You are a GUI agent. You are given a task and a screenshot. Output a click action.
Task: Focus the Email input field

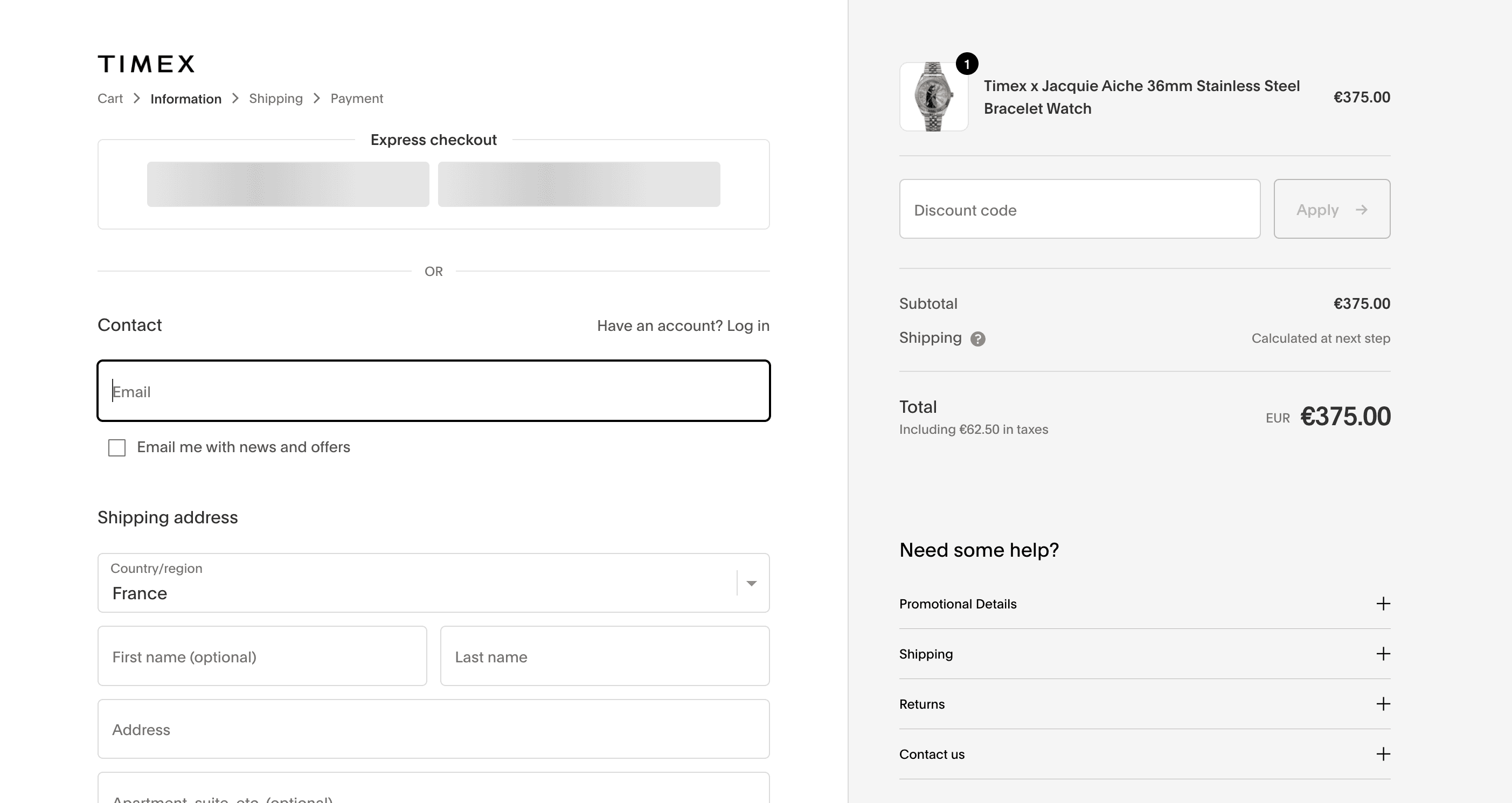point(433,391)
